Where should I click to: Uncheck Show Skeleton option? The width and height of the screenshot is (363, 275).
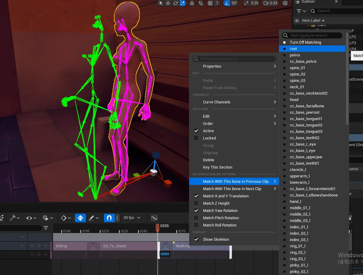196,240
